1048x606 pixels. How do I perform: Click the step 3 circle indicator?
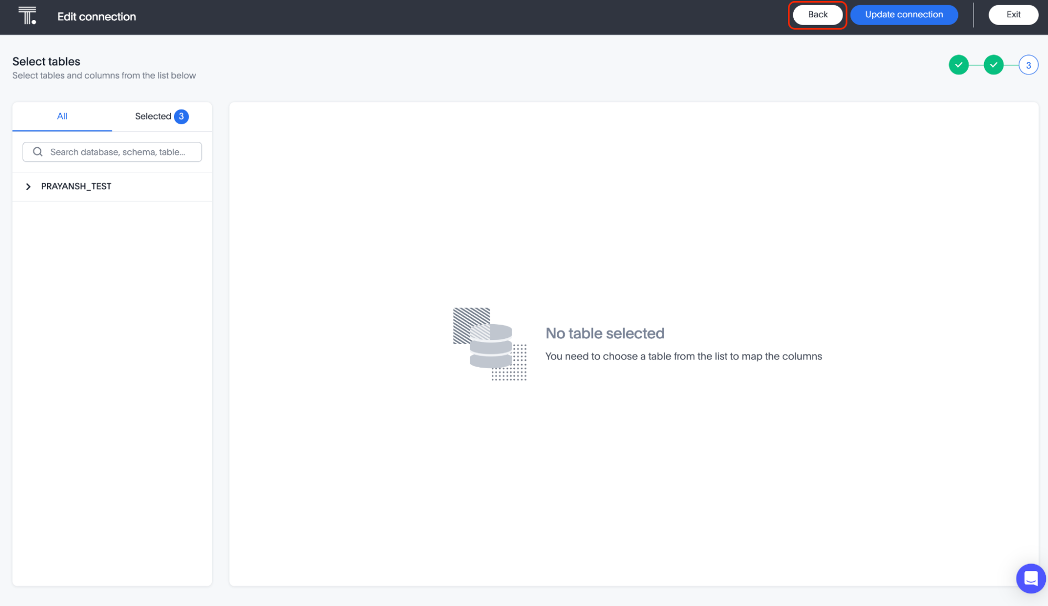(x=1028, y=65)
